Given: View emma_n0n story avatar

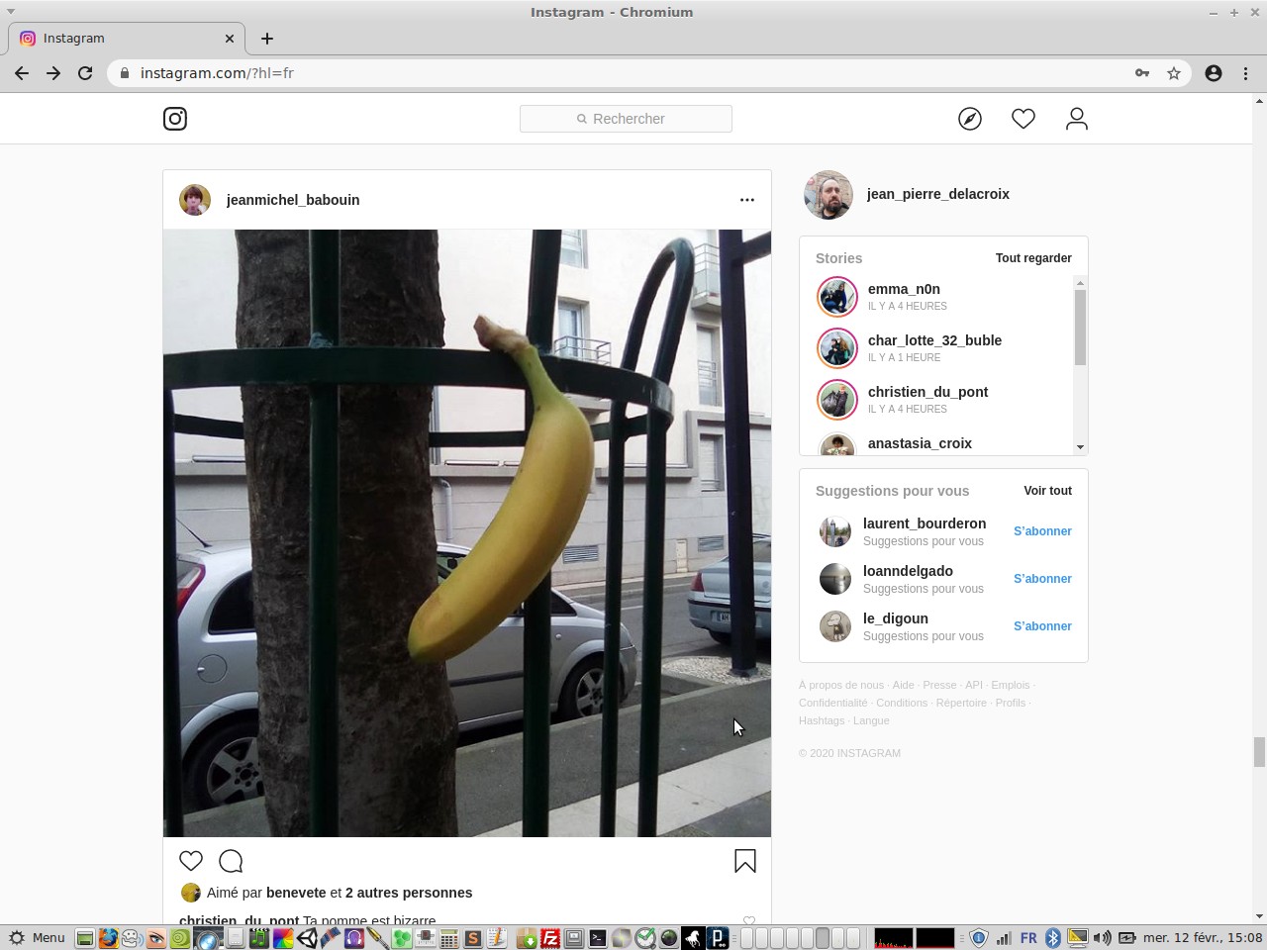Looking at the screenshot, I should pyautogui.click(x=837, y=297).
